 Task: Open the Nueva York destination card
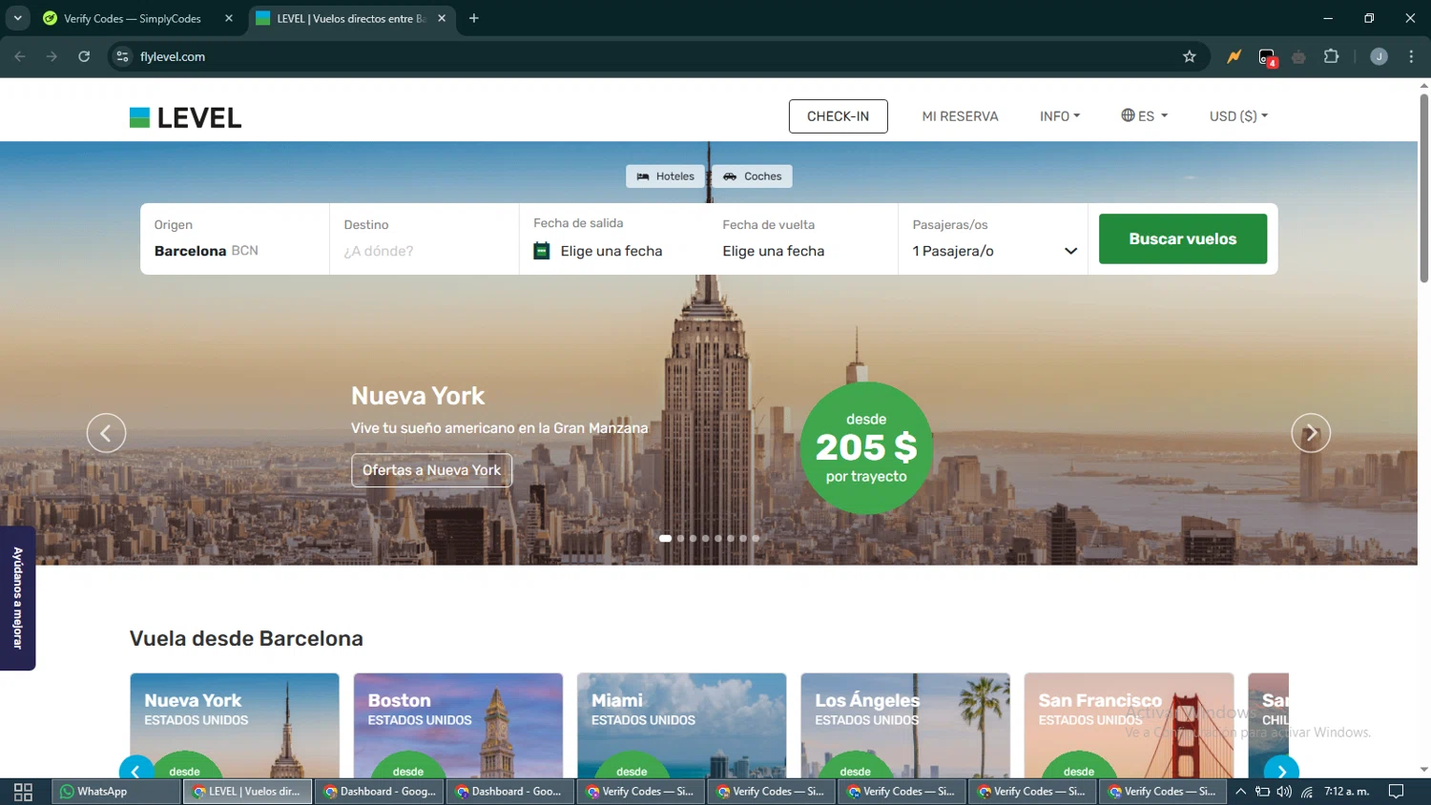pyautogui.click(x=235, y=725)
